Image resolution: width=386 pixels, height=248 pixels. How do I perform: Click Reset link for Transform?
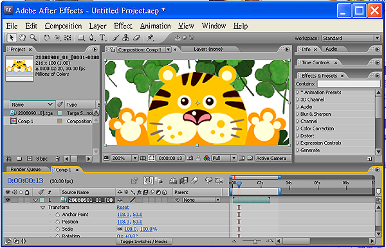click(123, 207)
